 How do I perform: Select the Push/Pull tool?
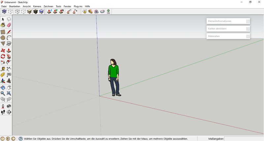[9, 51]
